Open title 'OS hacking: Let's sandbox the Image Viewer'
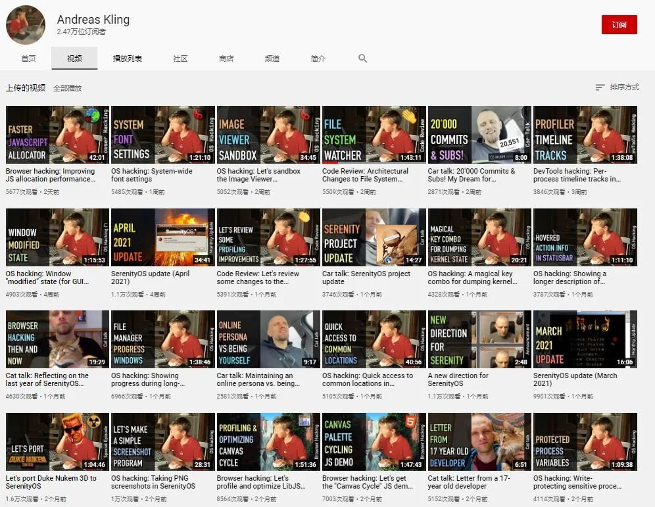 coord(258,175)
